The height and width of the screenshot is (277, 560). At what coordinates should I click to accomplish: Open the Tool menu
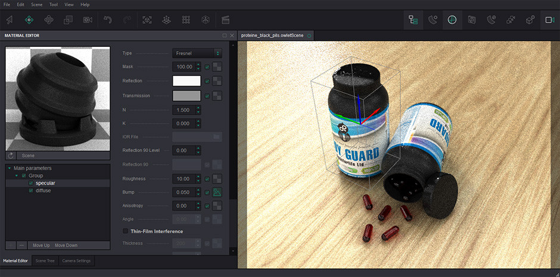pyautogui.click(x=54, y=5)
